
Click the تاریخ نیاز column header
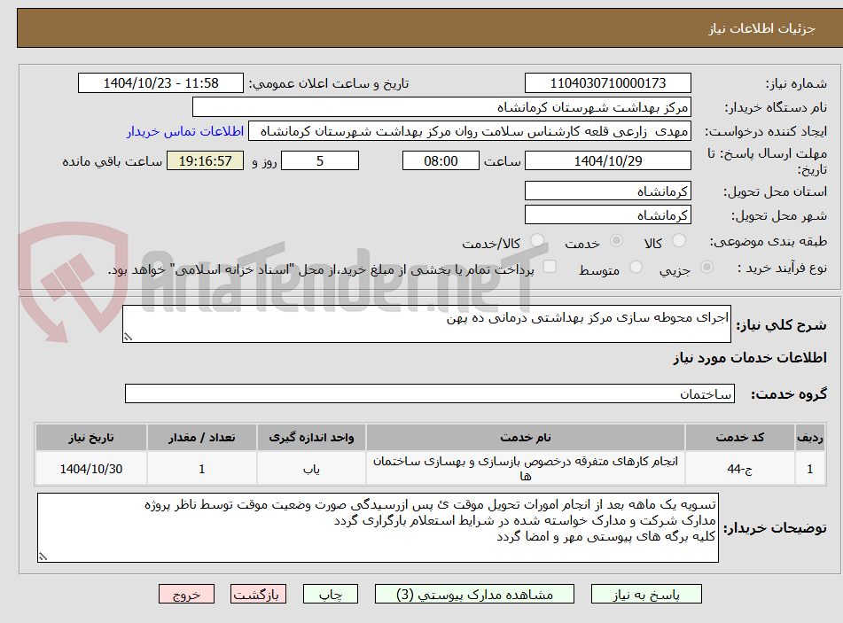click(90, 437)
